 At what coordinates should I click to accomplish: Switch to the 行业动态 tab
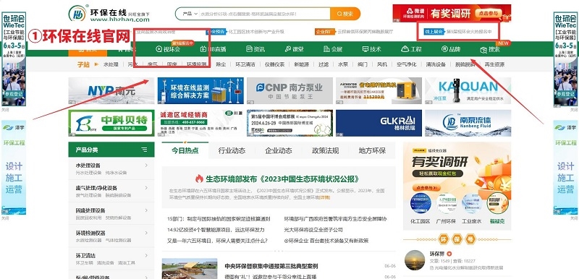click(x=232, y=150)
